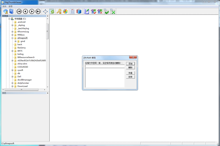Jump to the first page
Viewport: 220px width, 146px height.
click(19, 12)
